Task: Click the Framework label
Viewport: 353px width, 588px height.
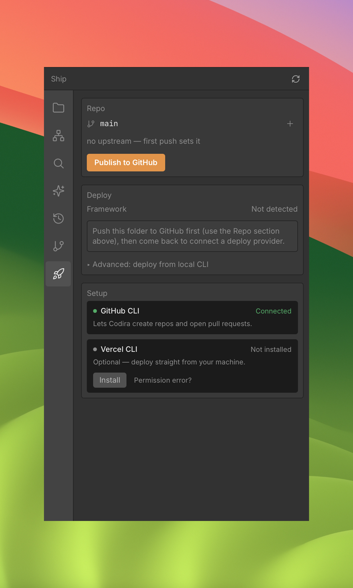Action: click(x=107, y=209)
